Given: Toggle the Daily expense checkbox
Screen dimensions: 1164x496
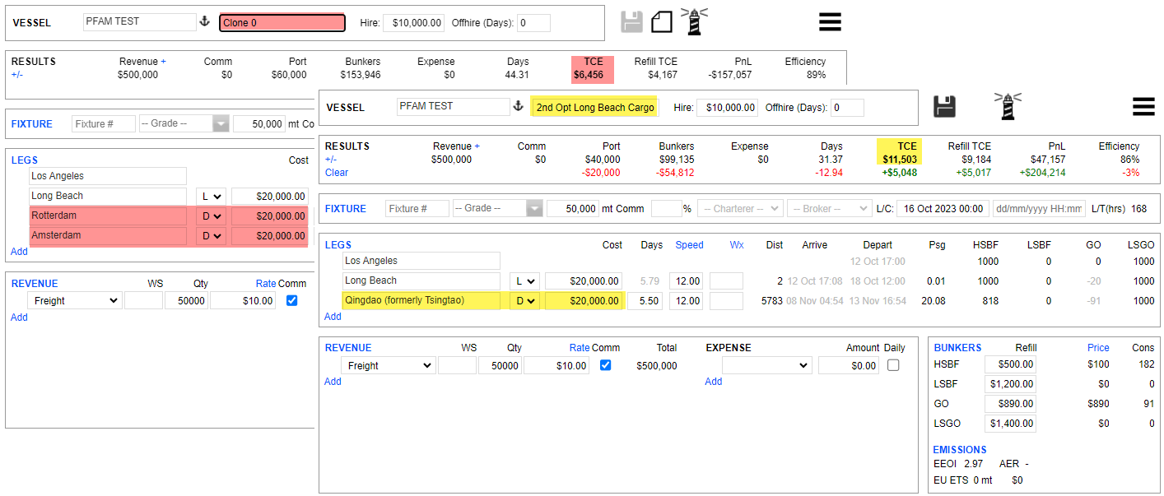Looking at the screenshot, I should click(893, 365).
